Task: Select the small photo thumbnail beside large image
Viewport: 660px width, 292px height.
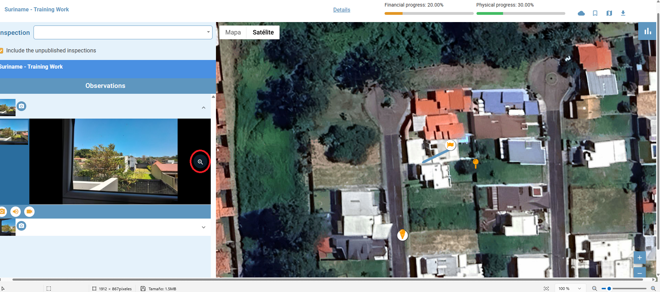Action: [14, 132]
